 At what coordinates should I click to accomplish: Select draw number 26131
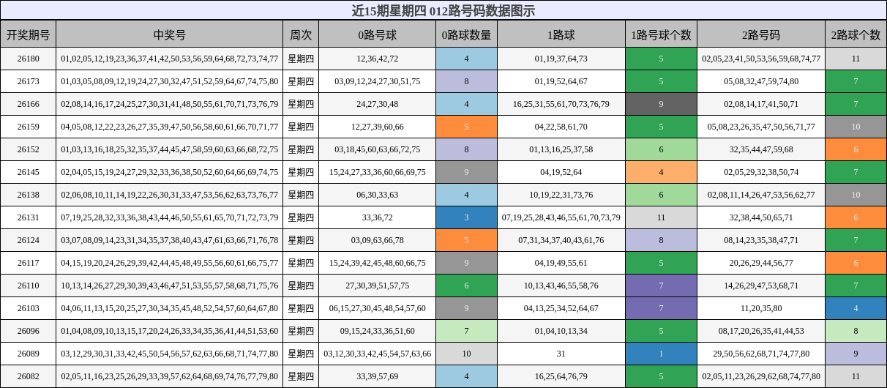pos(29,217)
